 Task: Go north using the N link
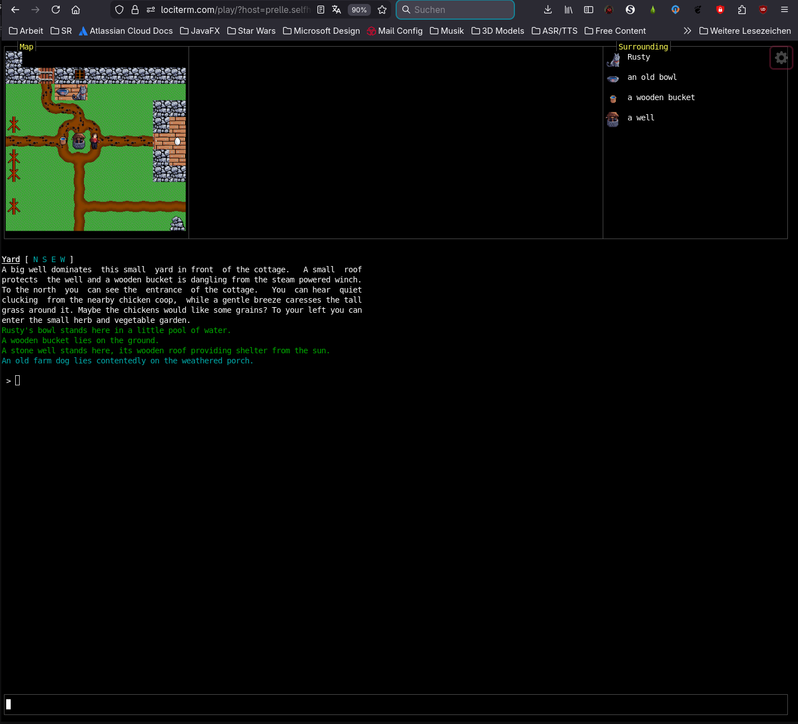click(x=35, y=259)
